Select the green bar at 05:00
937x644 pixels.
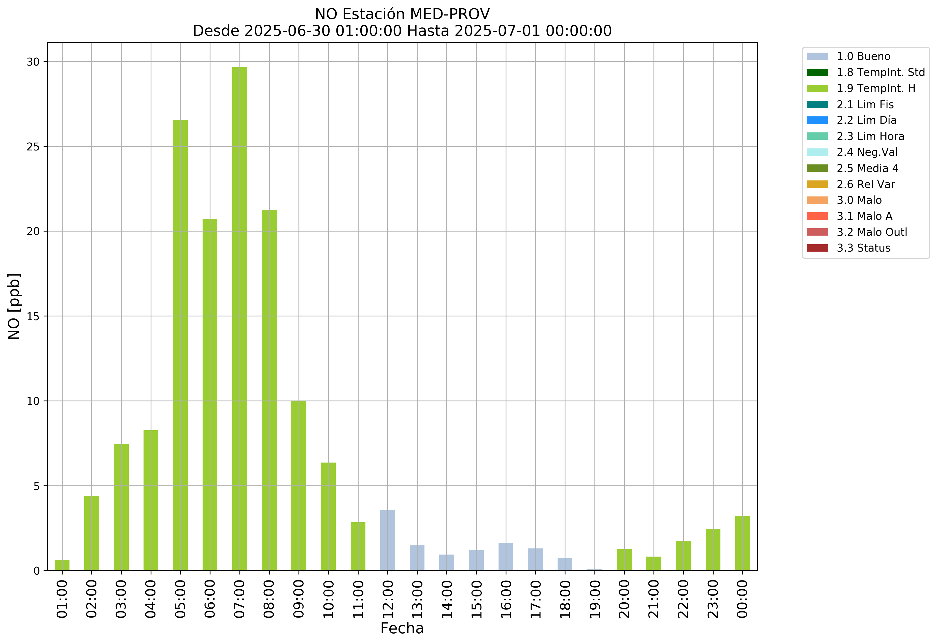[x=180, y=345]
